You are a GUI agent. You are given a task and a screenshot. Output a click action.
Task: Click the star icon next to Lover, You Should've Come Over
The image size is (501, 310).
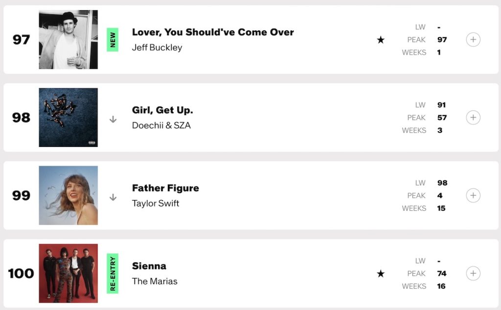point(381,40)
